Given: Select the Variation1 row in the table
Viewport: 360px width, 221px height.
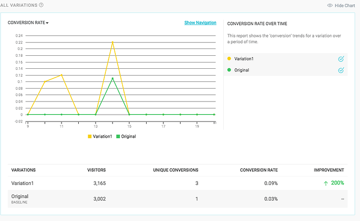Looking at the screenshot, I should point(23,183).
